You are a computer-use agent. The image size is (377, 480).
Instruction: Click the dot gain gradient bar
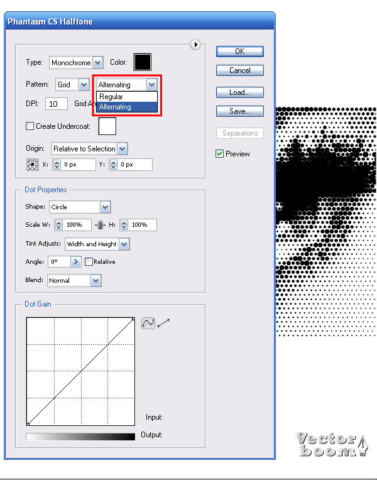(80, 437)
